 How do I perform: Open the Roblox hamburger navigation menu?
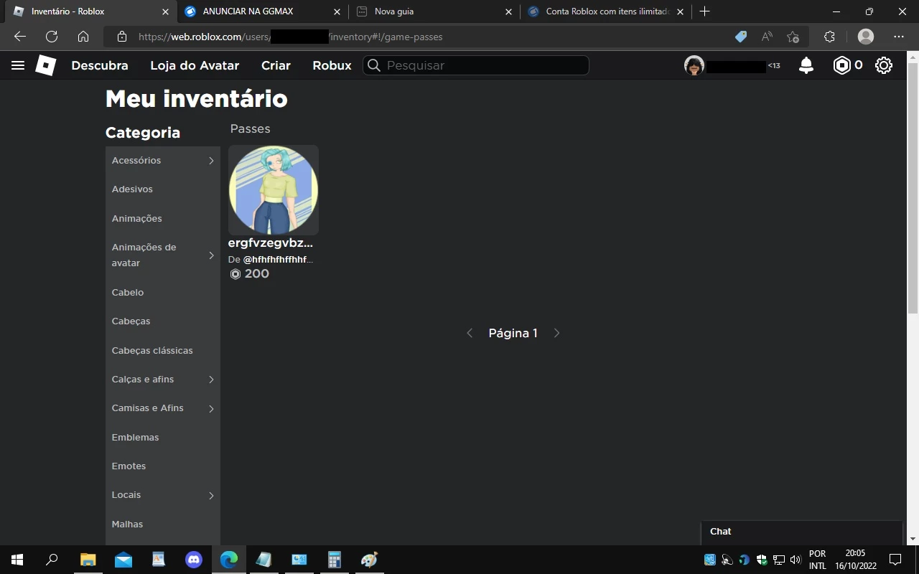pos(18,65)
